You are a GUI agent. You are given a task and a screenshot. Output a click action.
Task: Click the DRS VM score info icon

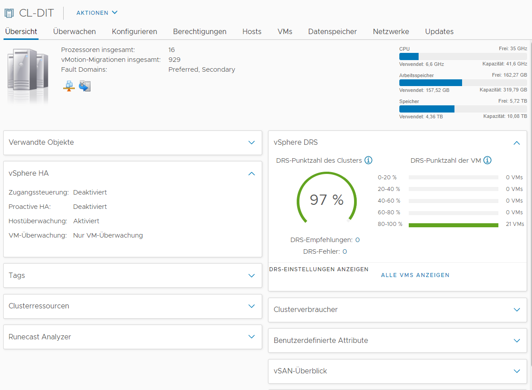487,160
